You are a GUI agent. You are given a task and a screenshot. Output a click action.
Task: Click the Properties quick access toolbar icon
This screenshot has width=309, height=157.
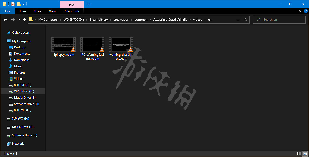coord(13,4)
